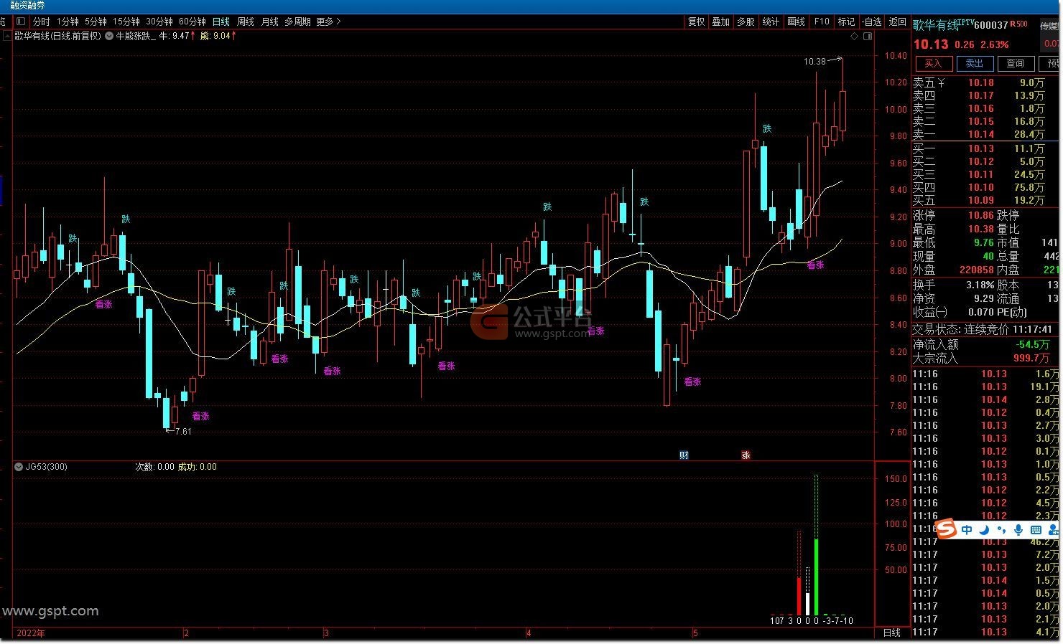Click the 融资融券 title at the window top
This screenshot has width=1063, height=644.
28,6
